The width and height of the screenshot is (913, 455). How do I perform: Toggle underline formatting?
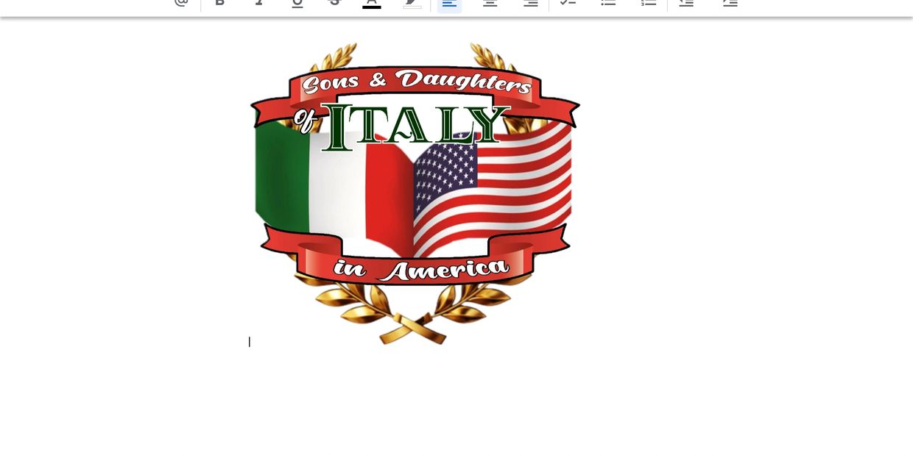coord(297,2)
